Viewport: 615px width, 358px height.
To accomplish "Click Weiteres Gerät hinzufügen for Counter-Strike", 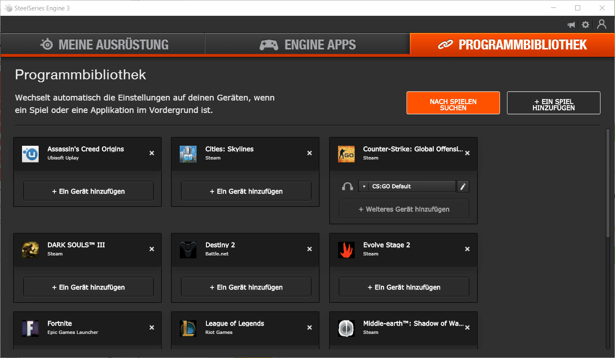I will [x=404, y=209].
